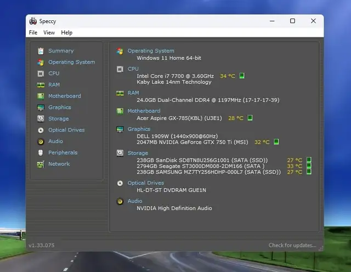Open the Help menu
Image resolution: width=351 pixels, height=272 pixels.
click(67, 32)
